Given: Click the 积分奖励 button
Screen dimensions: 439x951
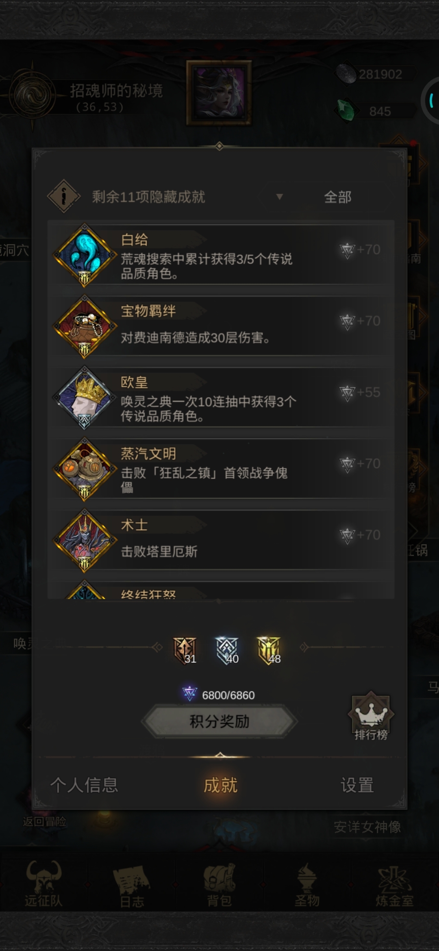Looking at the screenshot, I should pos(219,721).
